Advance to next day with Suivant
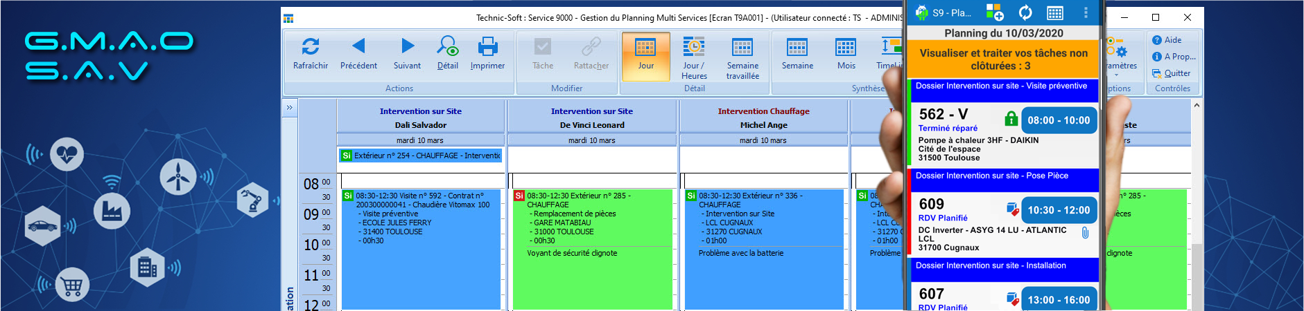Image resolution: width=1304 pixels, height=311 pixels. point(407,53)
